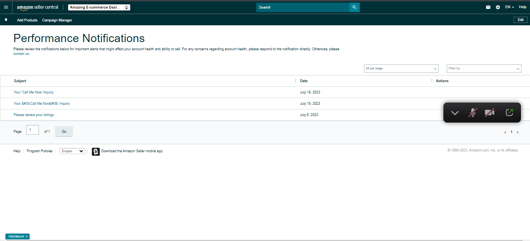Open Program Policies link

tap(40, 151)
